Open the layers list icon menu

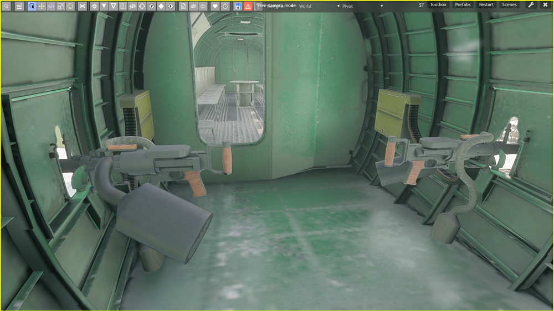(x=19, y=6)
